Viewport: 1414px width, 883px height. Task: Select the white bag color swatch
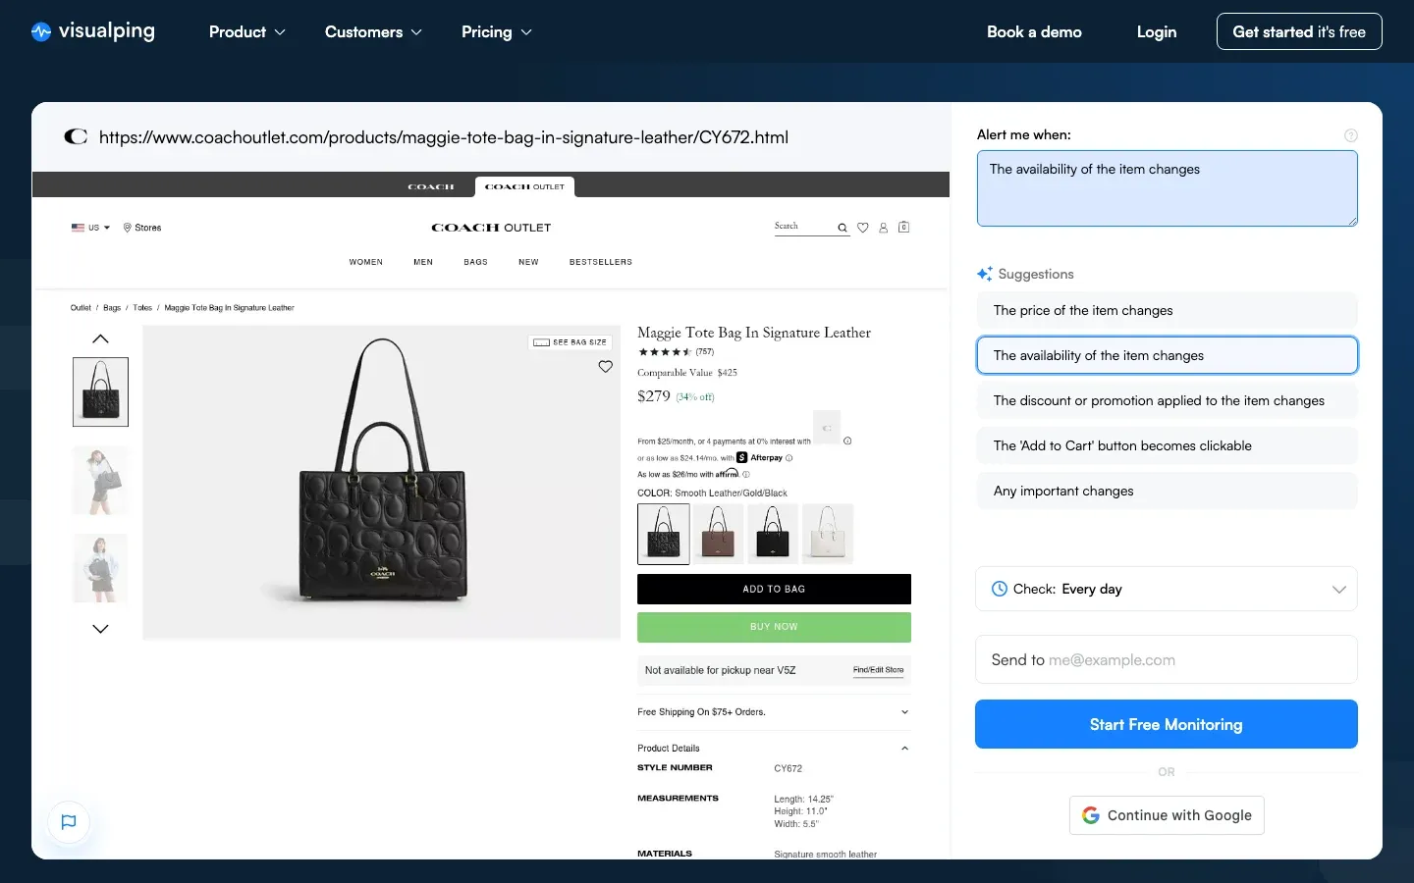[x=828, y=534]
